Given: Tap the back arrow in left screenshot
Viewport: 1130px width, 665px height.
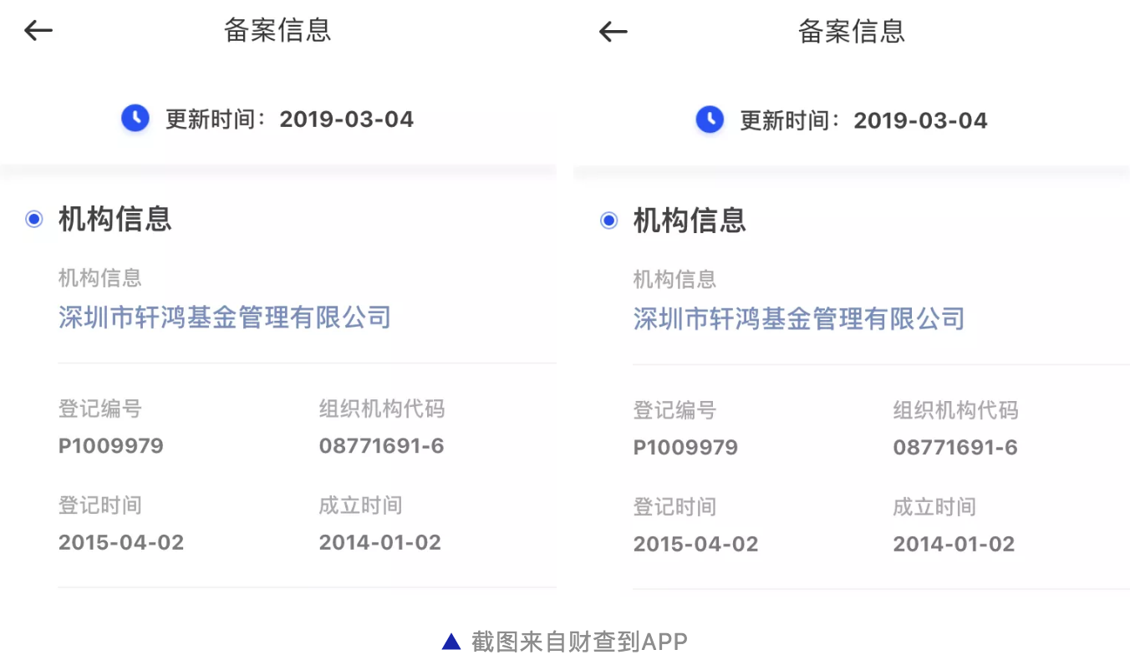Looking at the screenshot, I should pos(38,31).
